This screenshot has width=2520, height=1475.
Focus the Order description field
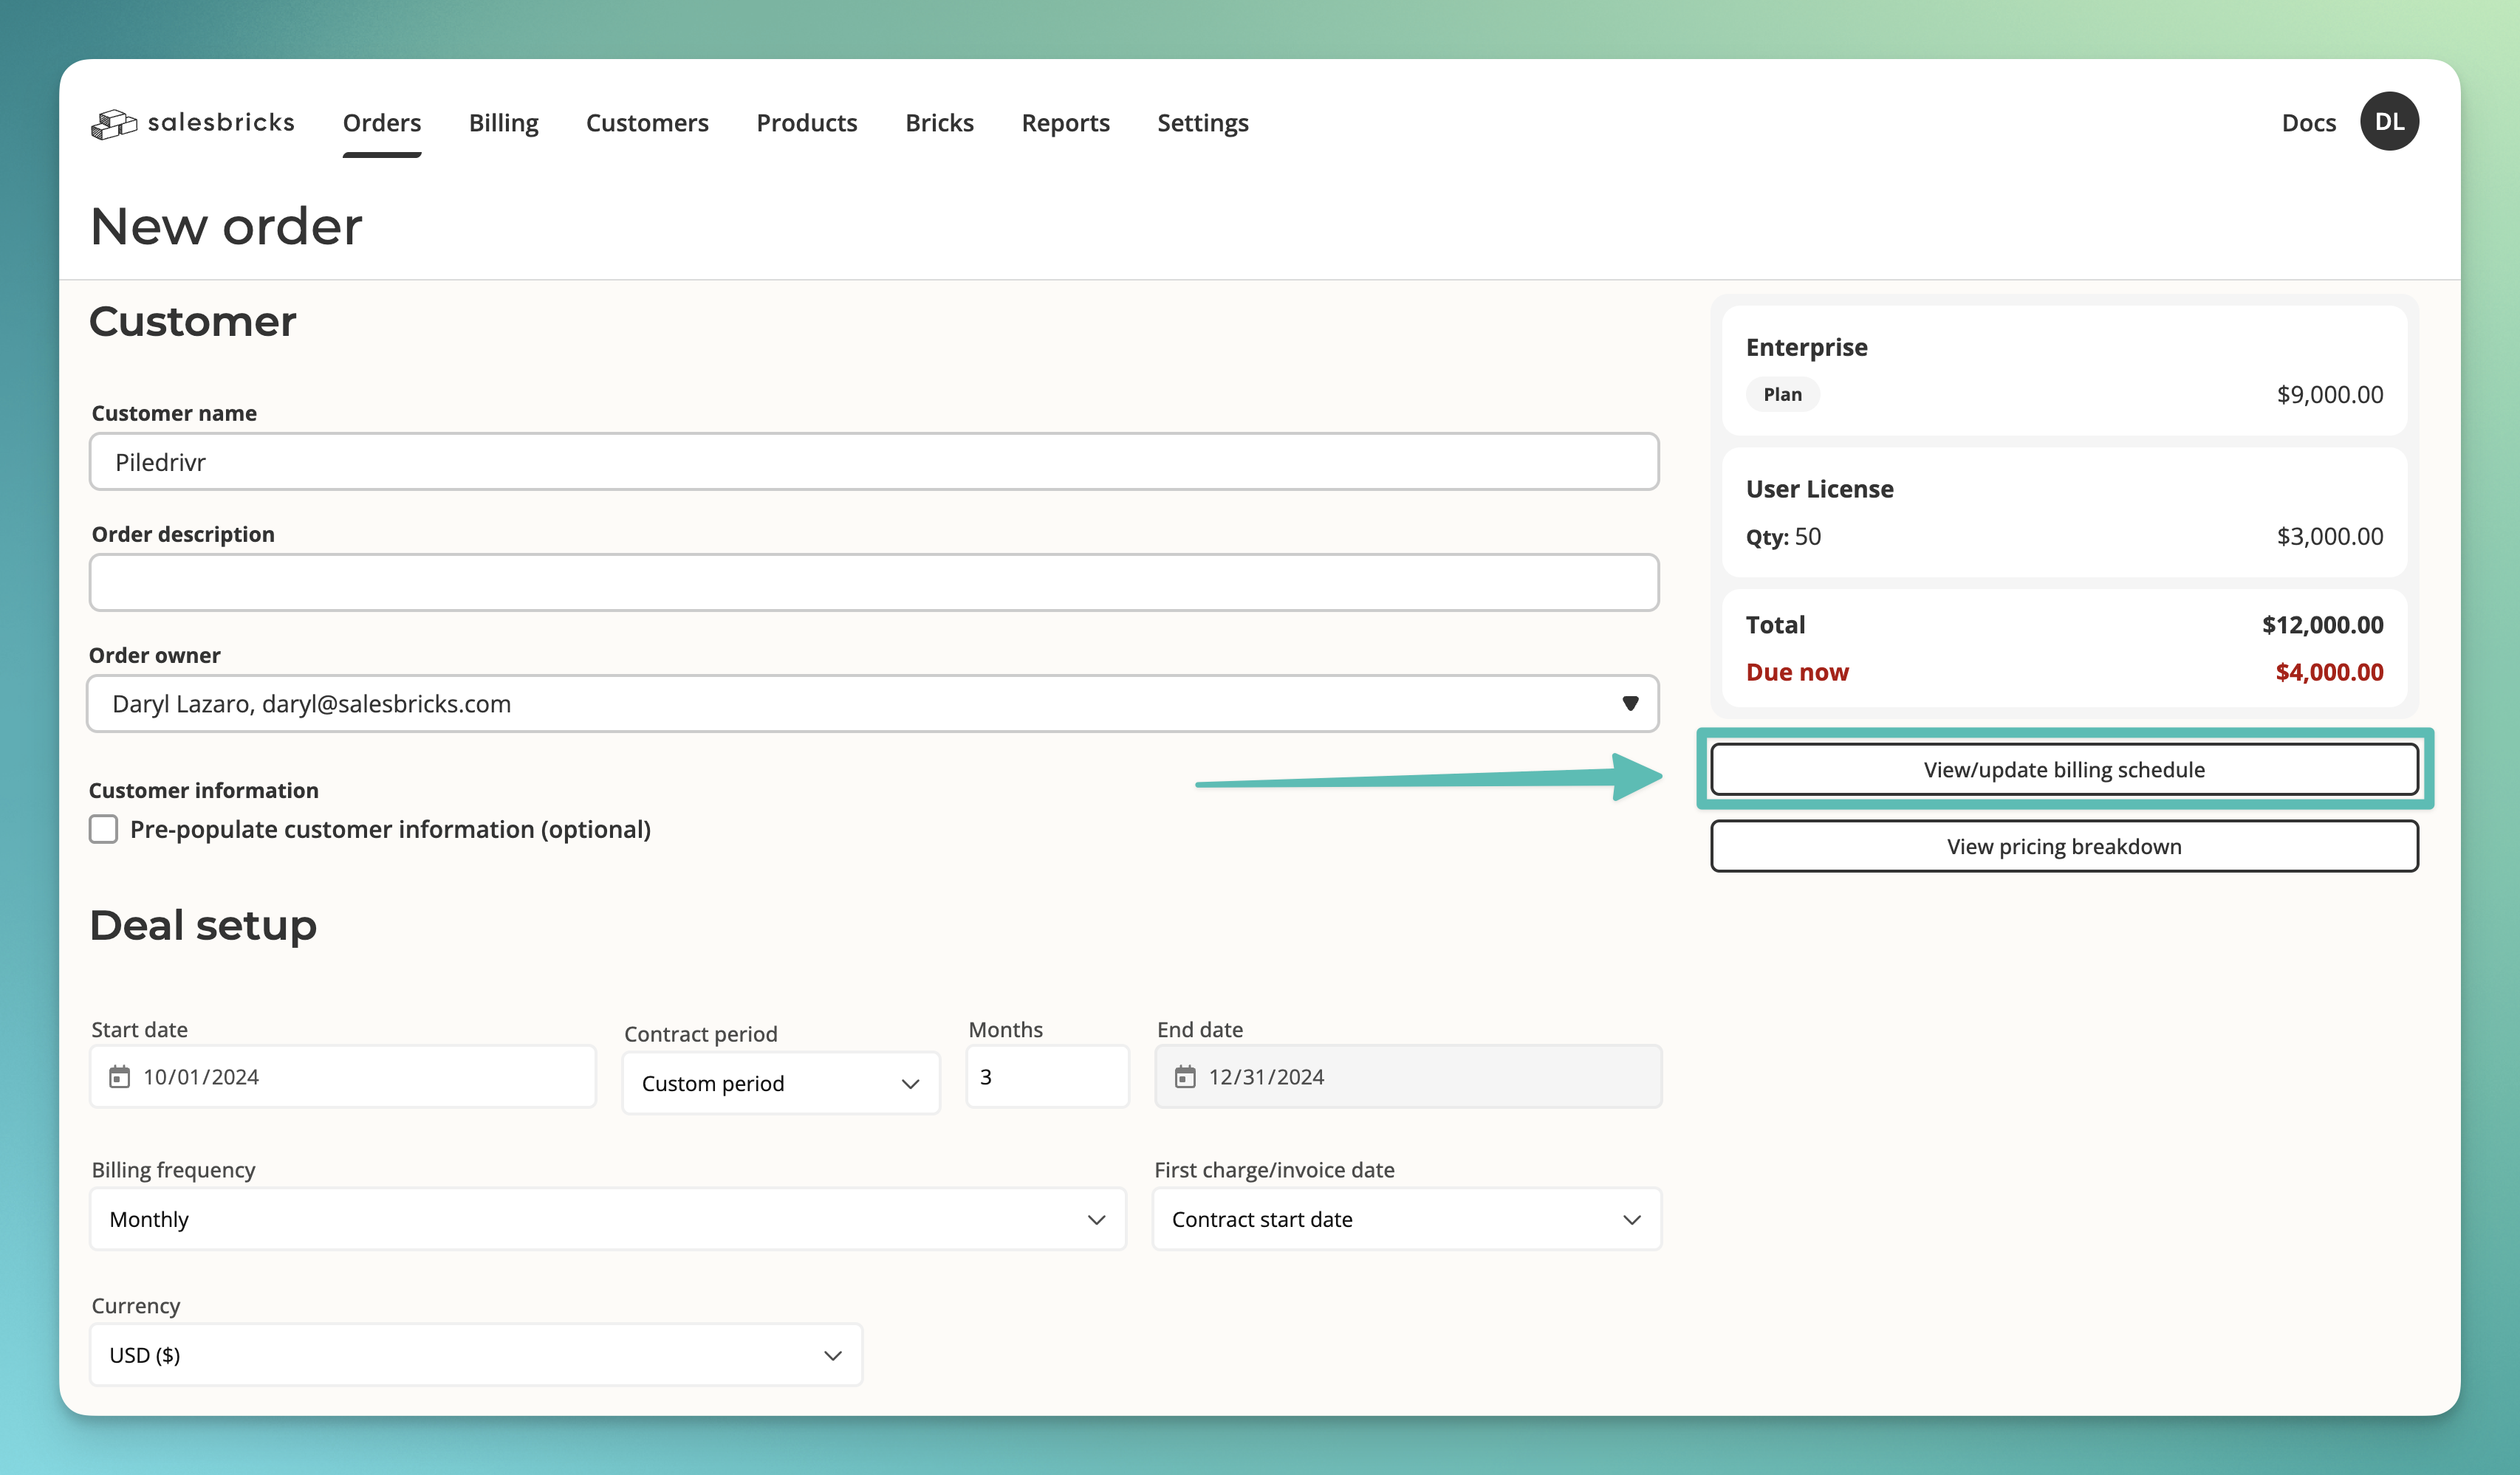pos(873,582)
